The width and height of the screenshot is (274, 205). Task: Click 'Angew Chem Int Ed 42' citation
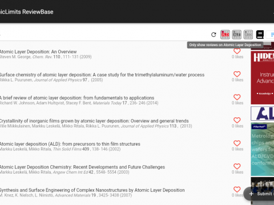click(73, 172)
